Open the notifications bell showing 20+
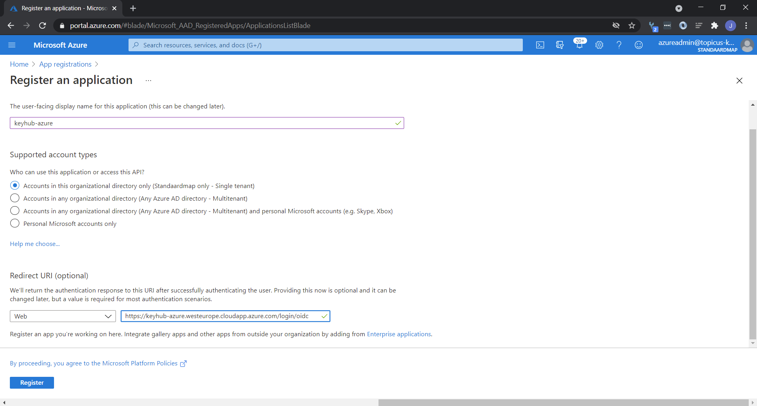This screenshot has height=406, width=757. pyautogui.click(x=579, y=45)
